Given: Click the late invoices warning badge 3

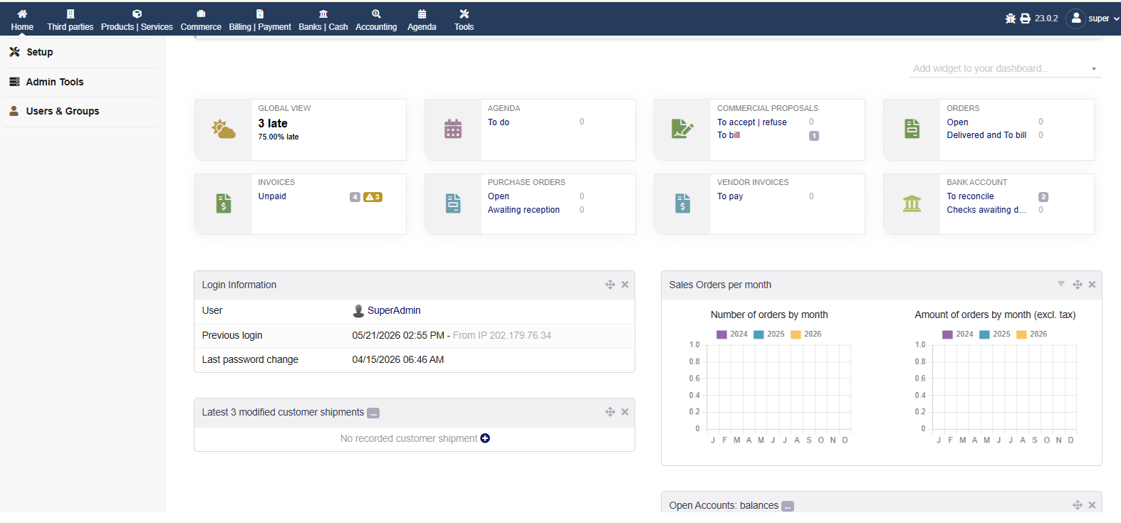Looking at the screenshot, I should 373,197.
